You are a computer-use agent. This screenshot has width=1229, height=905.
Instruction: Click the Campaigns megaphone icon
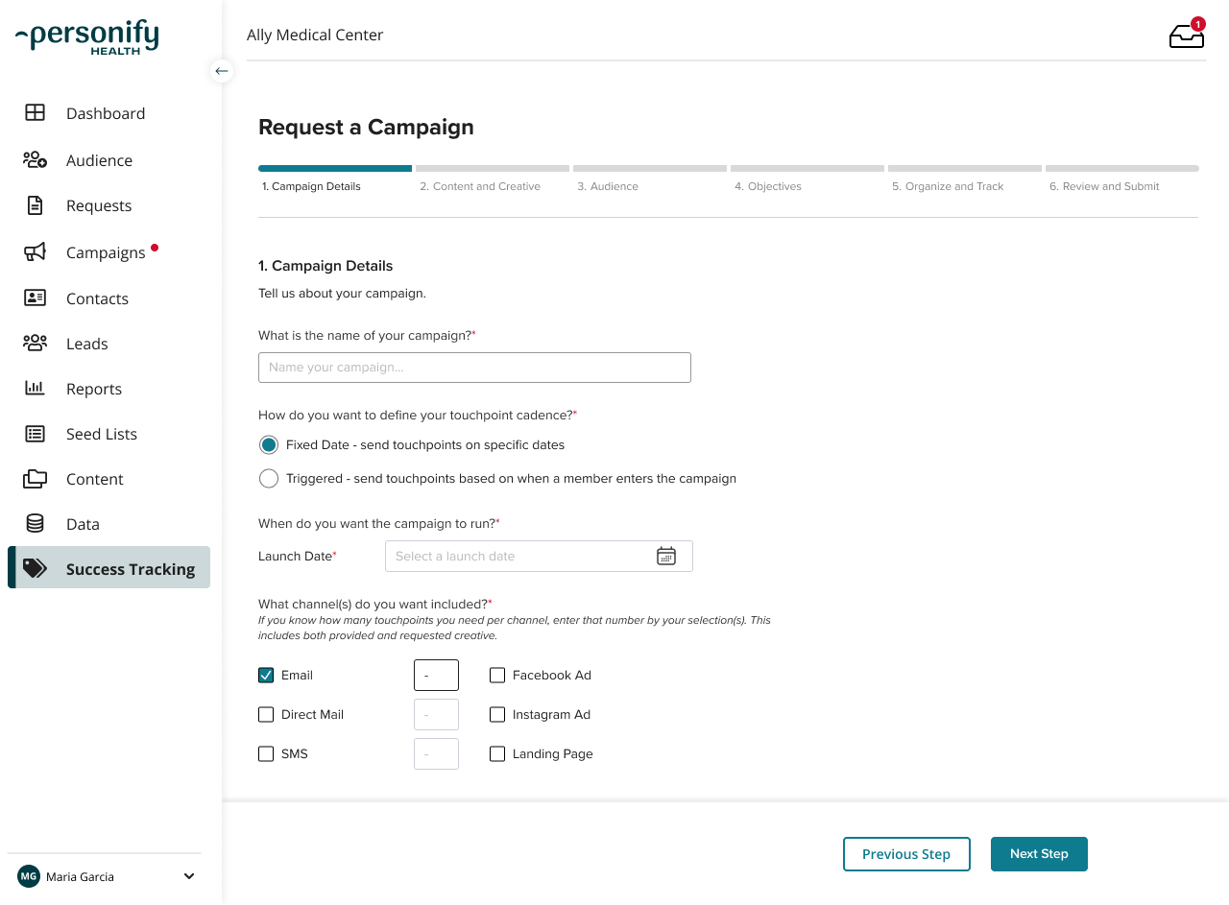pyautogui.click(x=35, y=251)
